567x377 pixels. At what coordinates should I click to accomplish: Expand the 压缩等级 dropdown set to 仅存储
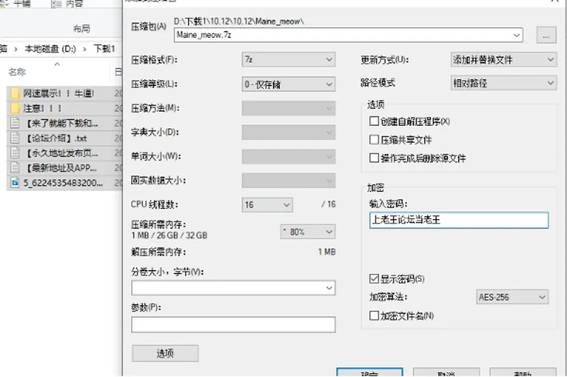tap(288, 84)
